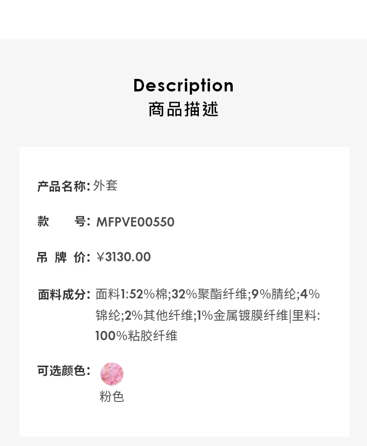Click the 款号 label
The image size is (367, 446).
[63, 222]
